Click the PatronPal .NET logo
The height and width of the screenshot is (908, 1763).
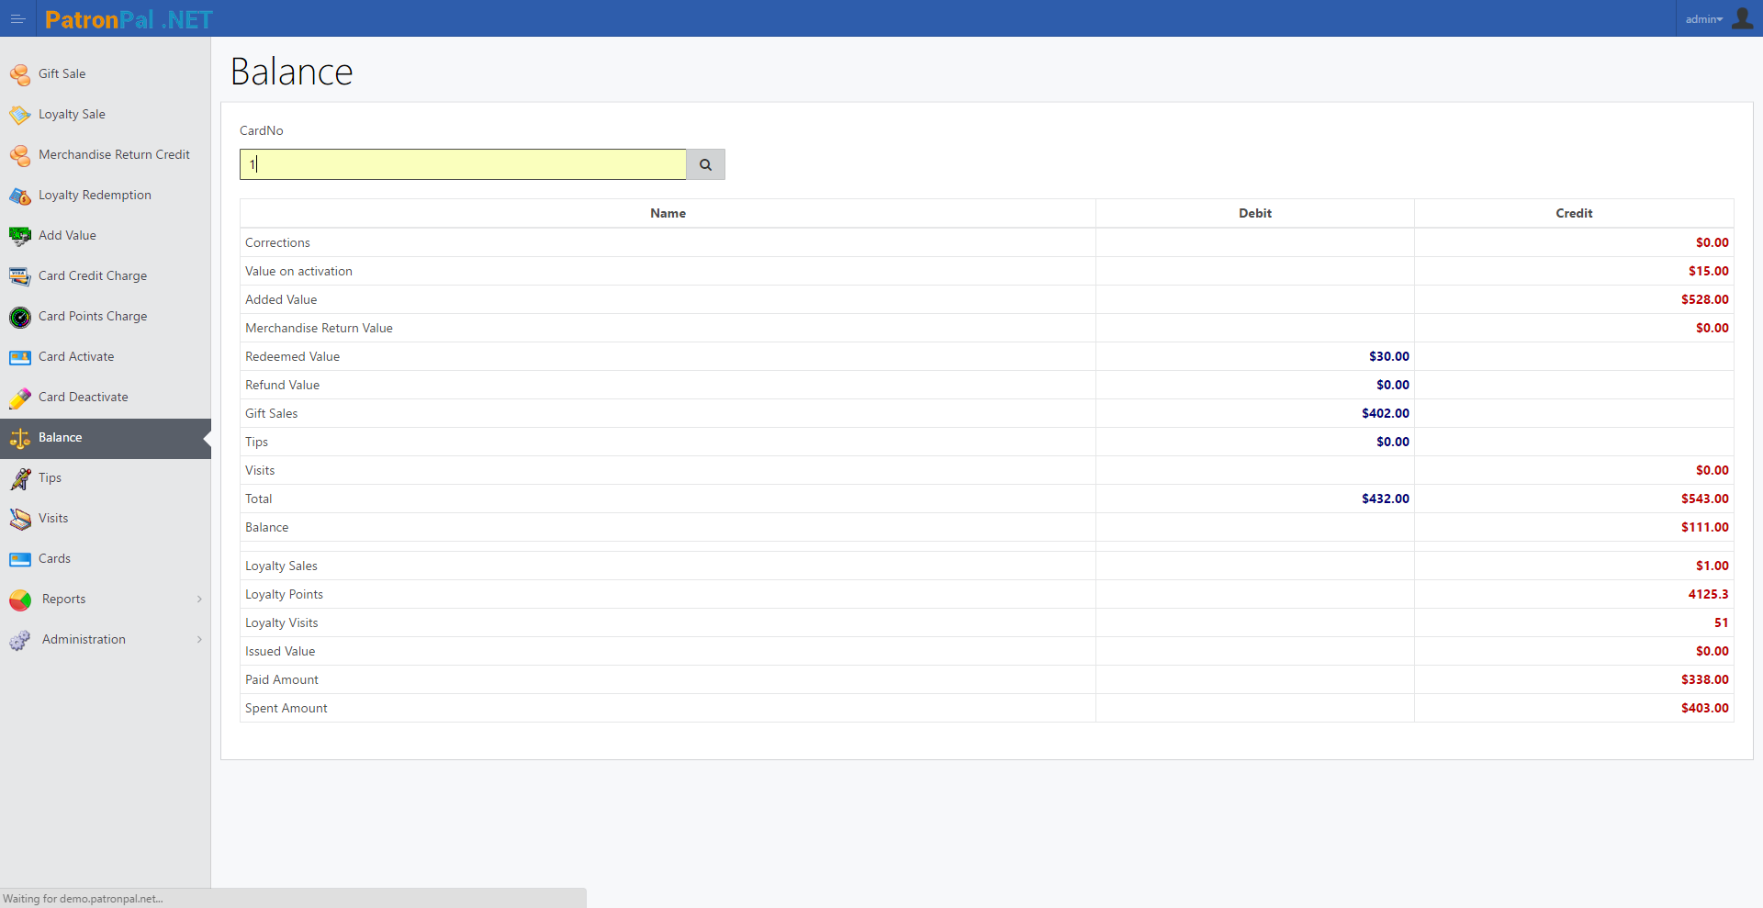(x=129, y=19)
